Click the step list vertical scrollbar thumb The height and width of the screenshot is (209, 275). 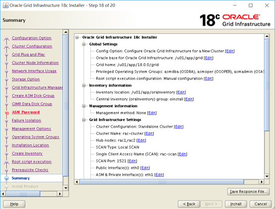click(x=66, y=105)
